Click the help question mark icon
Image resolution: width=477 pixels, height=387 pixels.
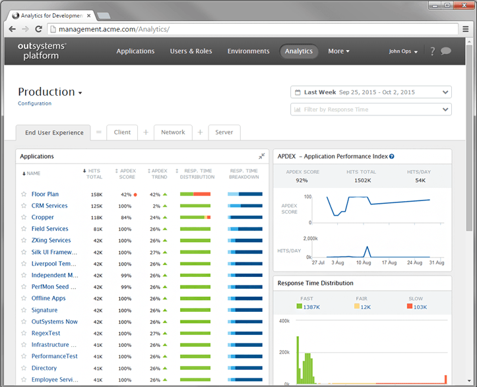point(433,51)
